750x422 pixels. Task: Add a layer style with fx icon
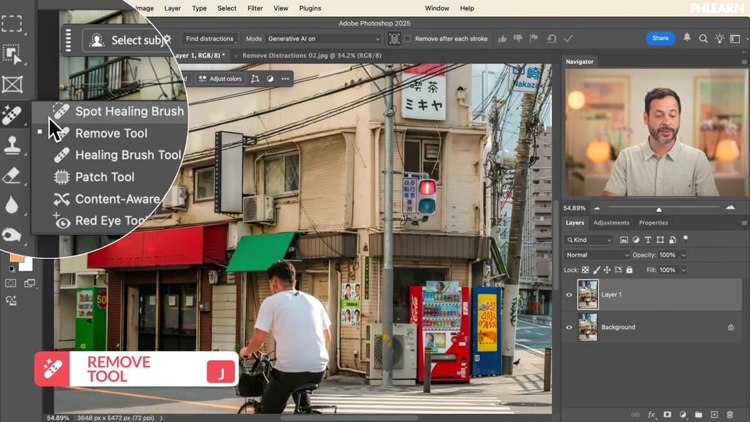point(651,415)
